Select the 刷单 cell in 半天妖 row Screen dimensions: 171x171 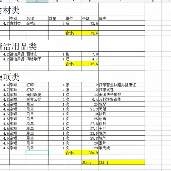(37, 148)
